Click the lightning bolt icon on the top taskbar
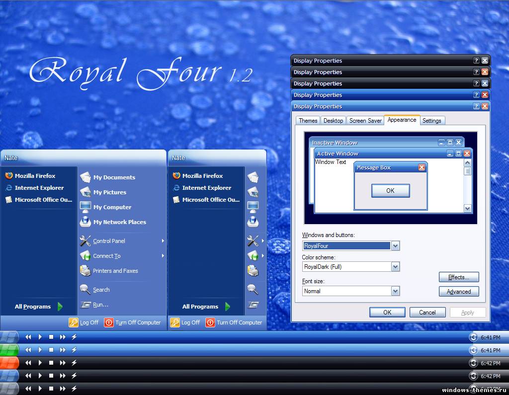The height and width of the screenshot is (395, 509). coord(74,337)
